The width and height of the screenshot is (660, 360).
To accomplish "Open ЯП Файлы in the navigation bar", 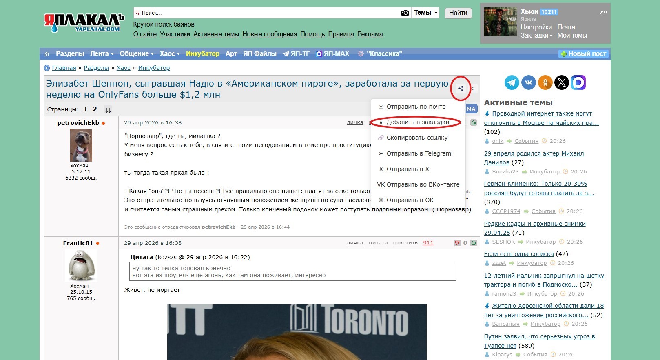I will 260,54.
